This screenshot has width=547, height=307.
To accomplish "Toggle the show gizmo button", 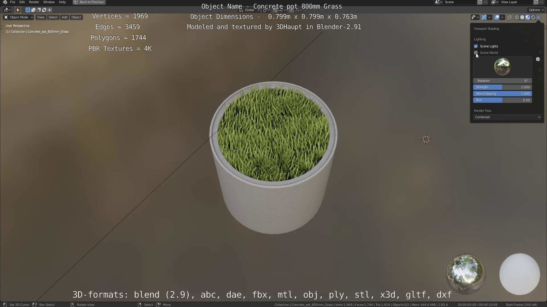I will point(484,17).
